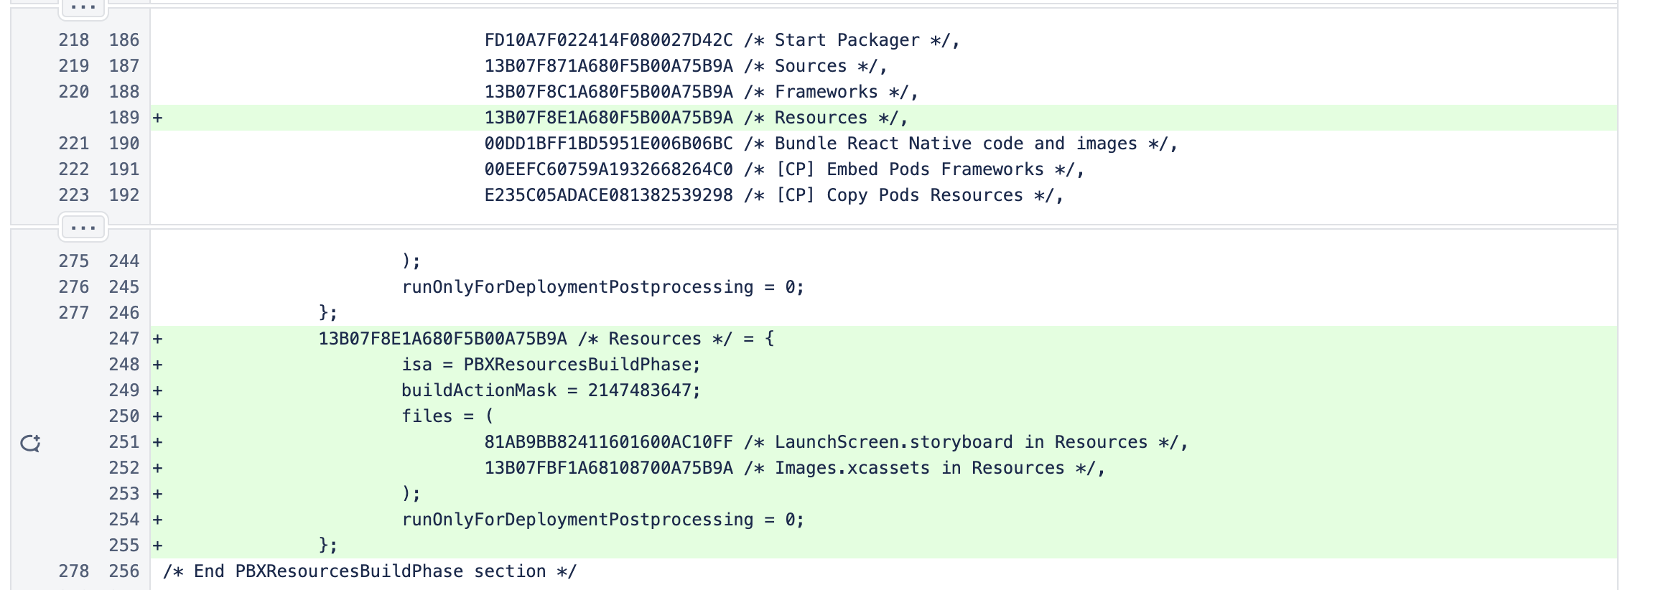The height and width of the screenshot is (590, 1676).
Task: Expand hidden lines above line 218
Action: coord(83,7)
